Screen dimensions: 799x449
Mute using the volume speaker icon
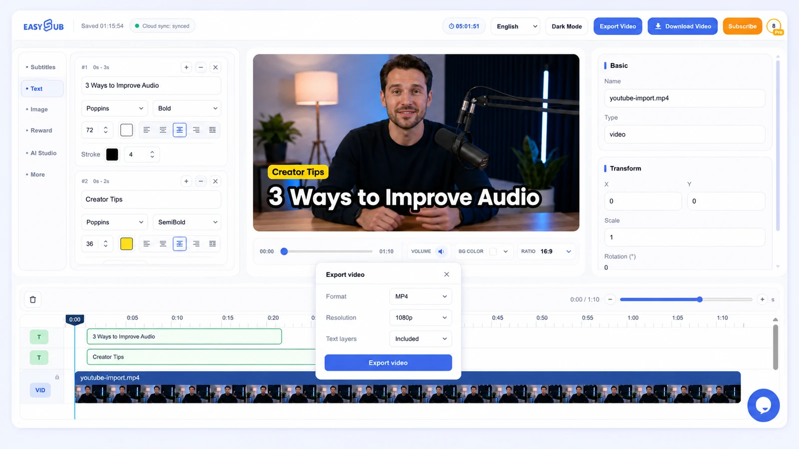[x=441, y=251]
